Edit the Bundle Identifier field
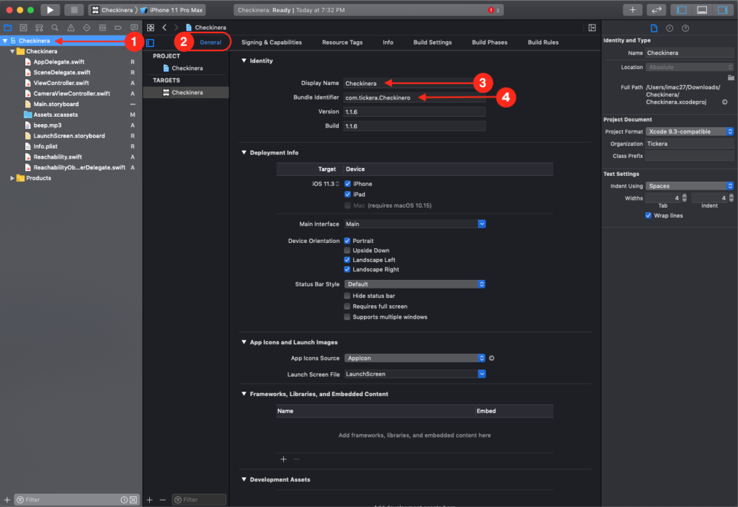The image size is (738, 507). (x=414, y=97)
